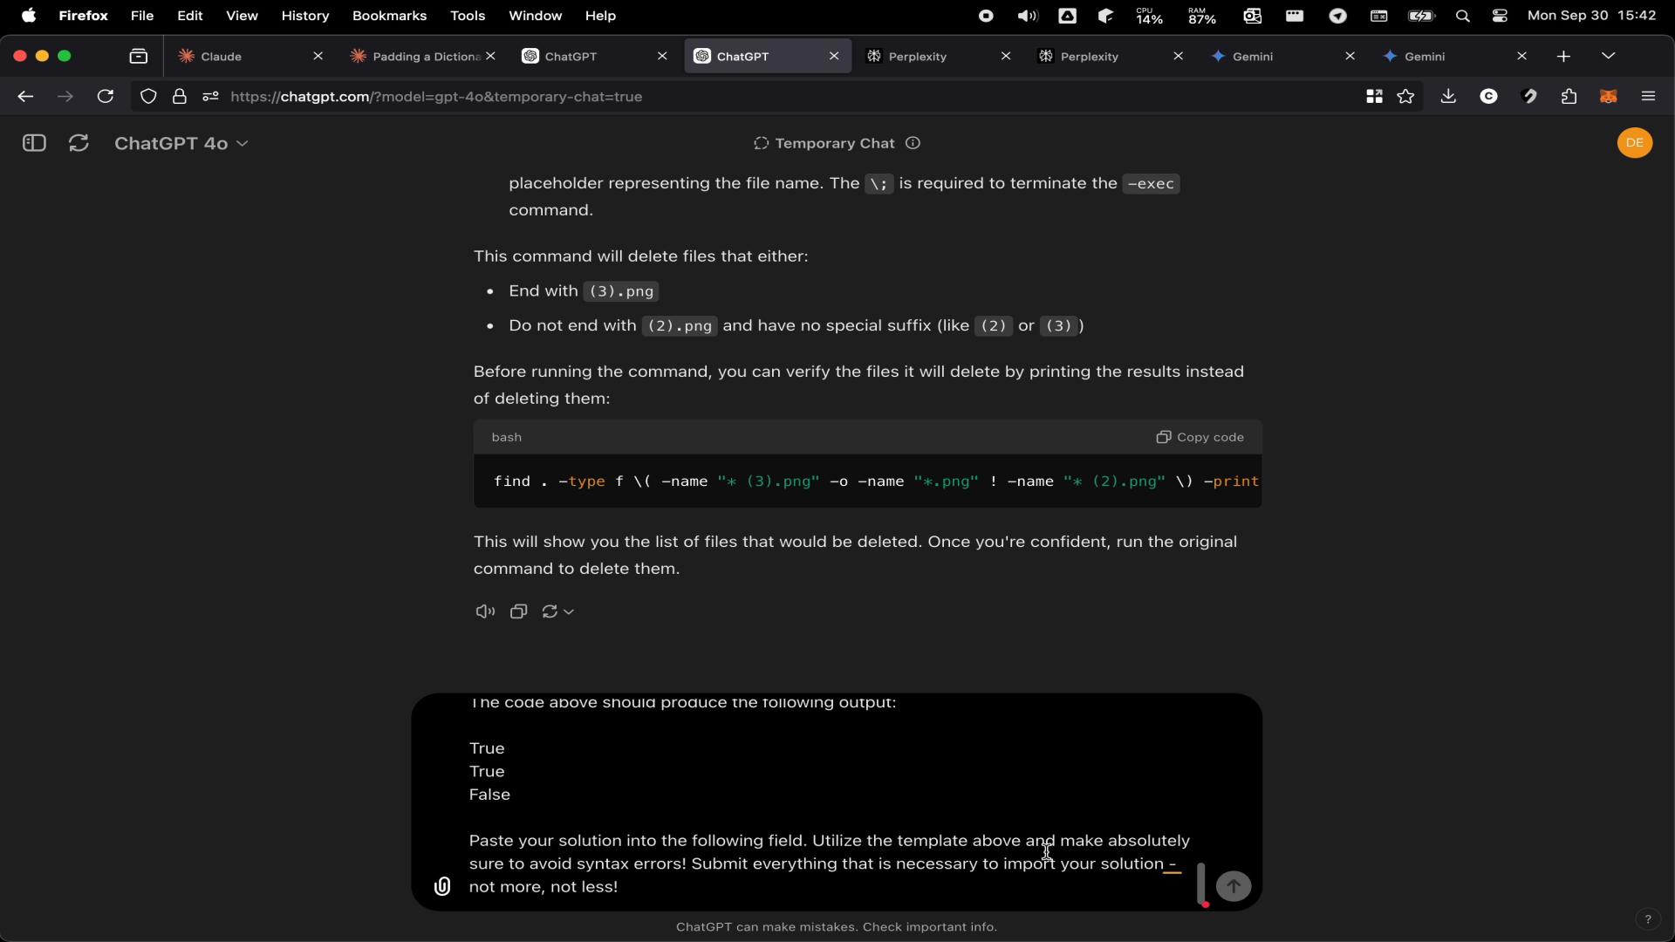The image size is (1675, 942).
Task: Open Spotlight search in menu bar
Action: (x=1463, y=16)
